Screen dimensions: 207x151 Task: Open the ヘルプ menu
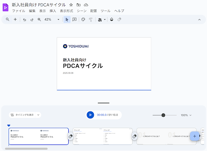119,11
